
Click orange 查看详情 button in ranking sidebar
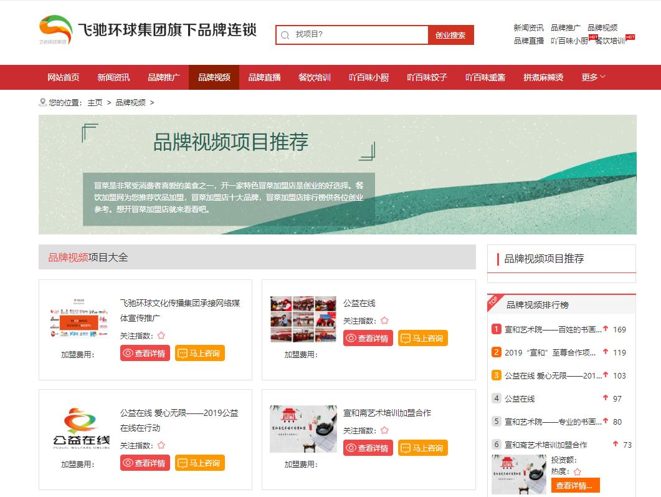tap(575, 486)
